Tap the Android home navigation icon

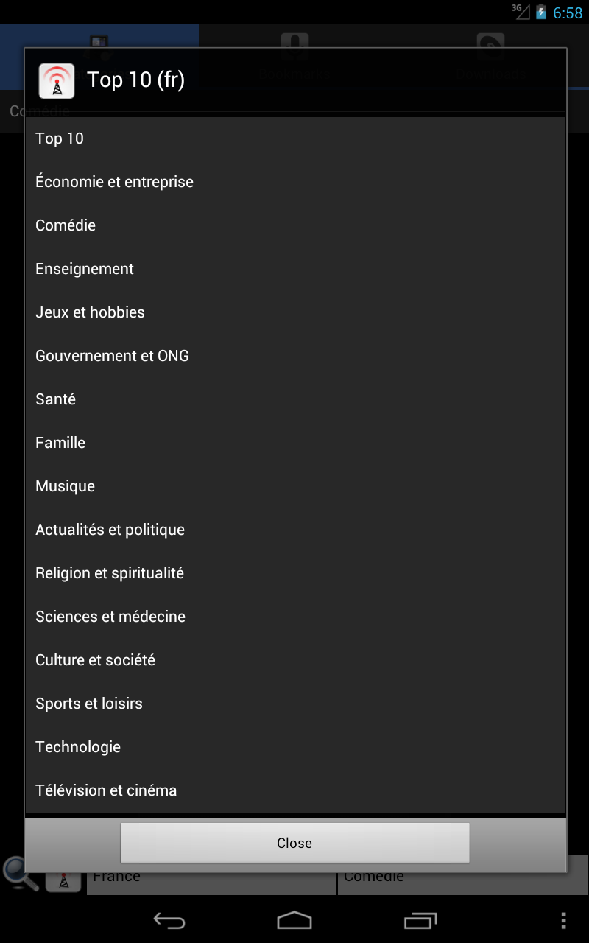coord(294,920)
